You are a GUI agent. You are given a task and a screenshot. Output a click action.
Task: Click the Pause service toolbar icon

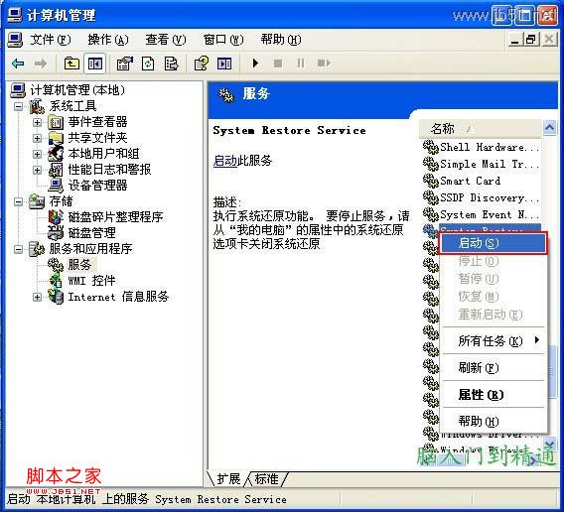[x=301, y=64]
